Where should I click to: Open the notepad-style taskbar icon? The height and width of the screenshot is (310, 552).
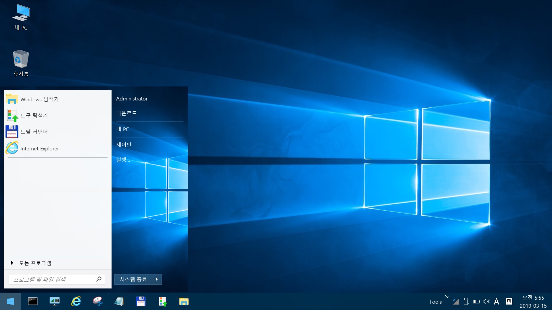coord(119,301)
